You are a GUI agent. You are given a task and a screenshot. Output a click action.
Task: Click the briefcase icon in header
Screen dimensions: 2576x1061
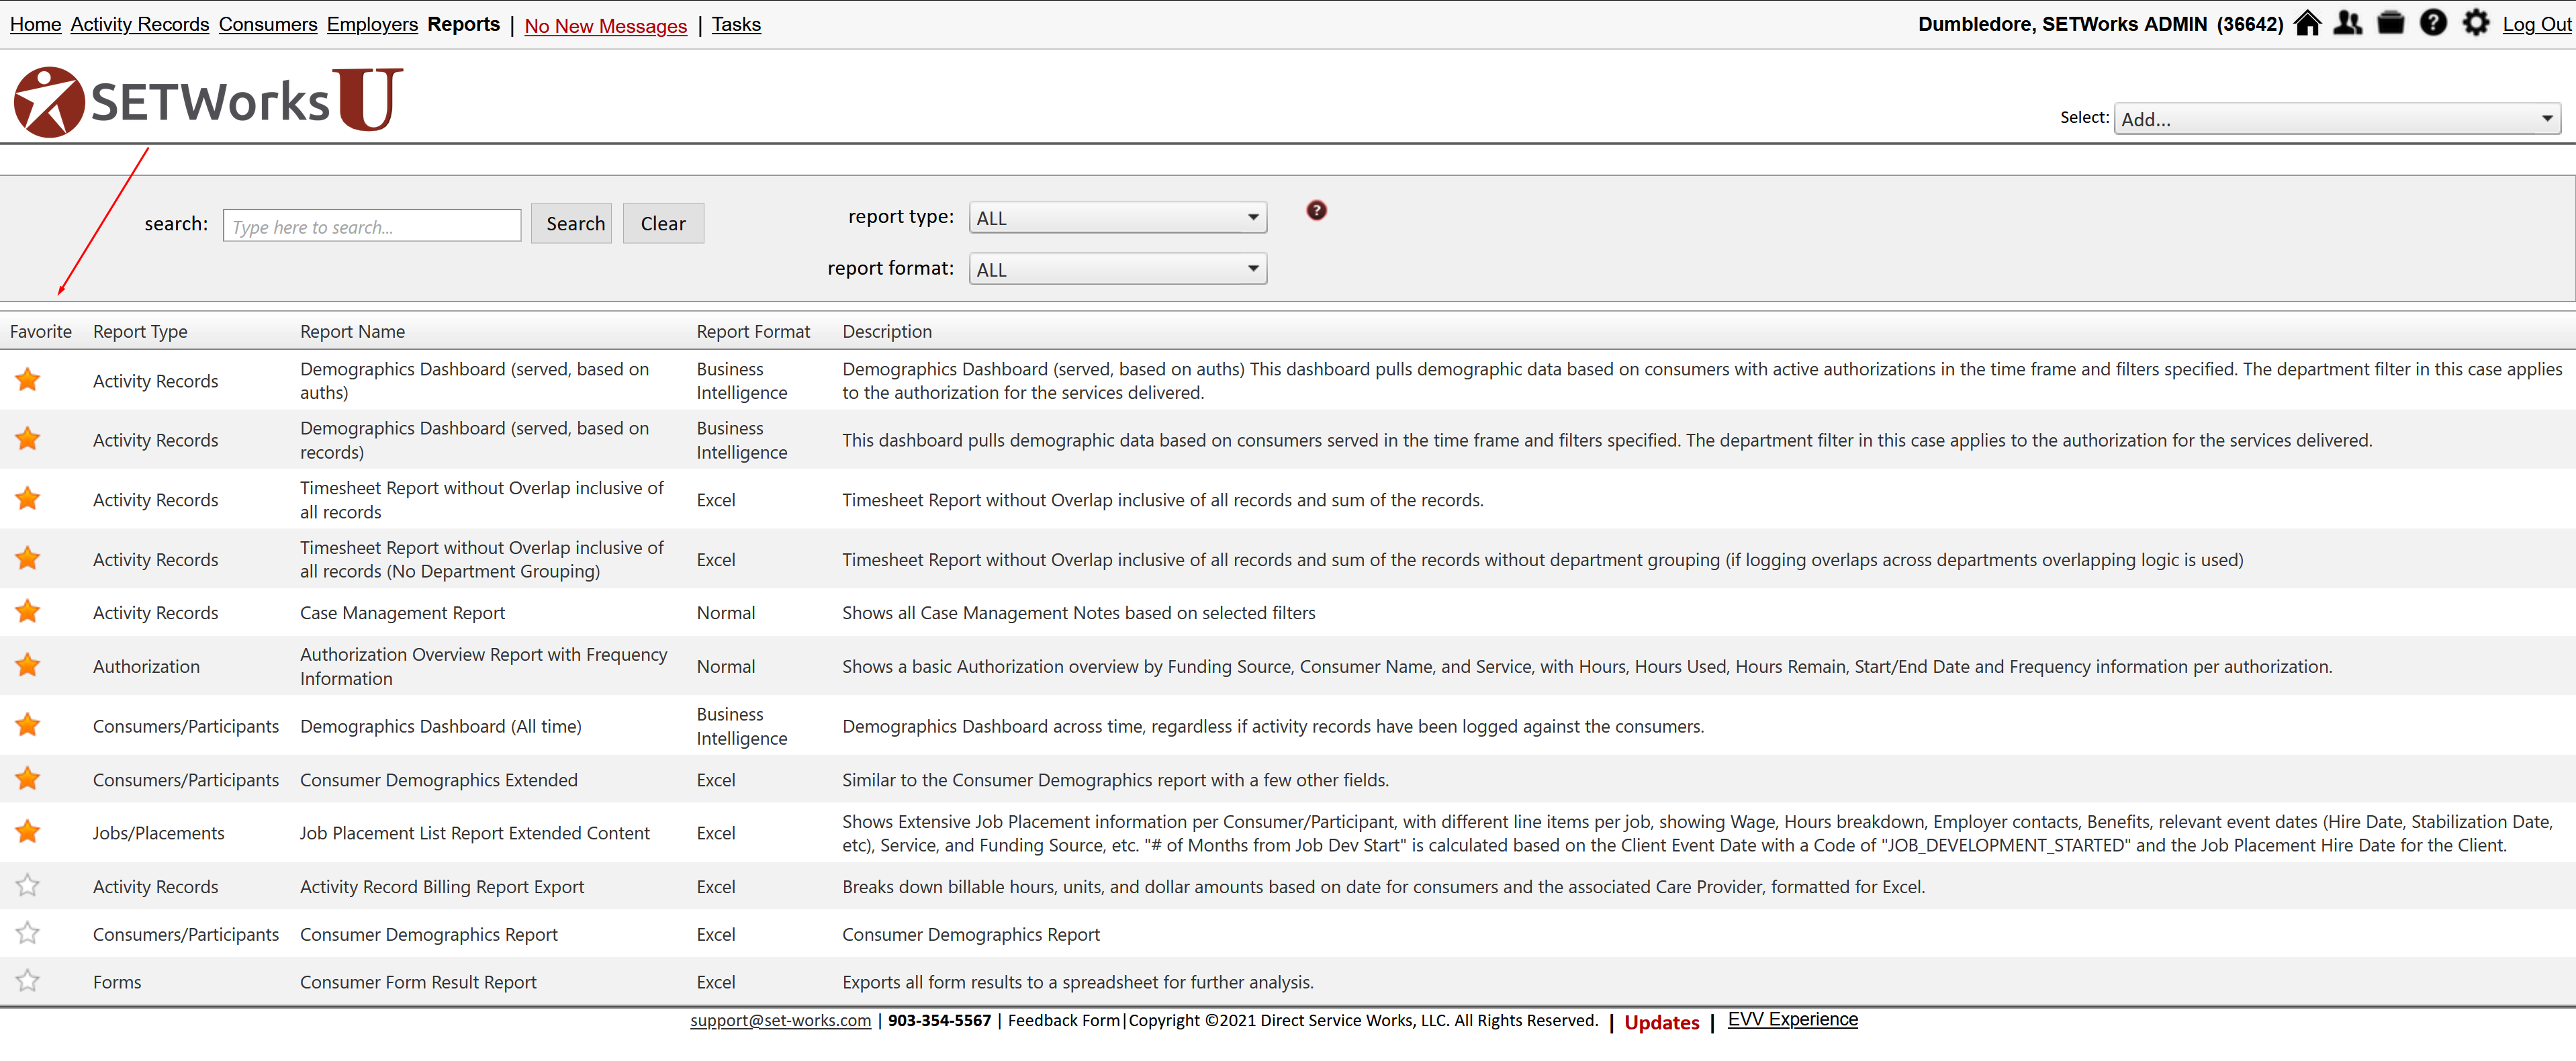pyautogui.click(x=2390, y=23)
